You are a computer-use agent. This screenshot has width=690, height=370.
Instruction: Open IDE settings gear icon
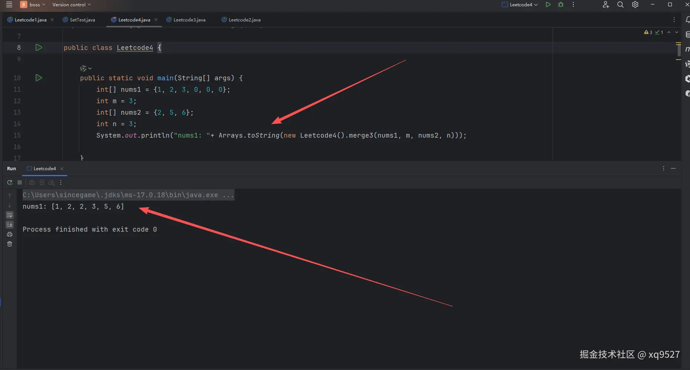tap(635, 5)
